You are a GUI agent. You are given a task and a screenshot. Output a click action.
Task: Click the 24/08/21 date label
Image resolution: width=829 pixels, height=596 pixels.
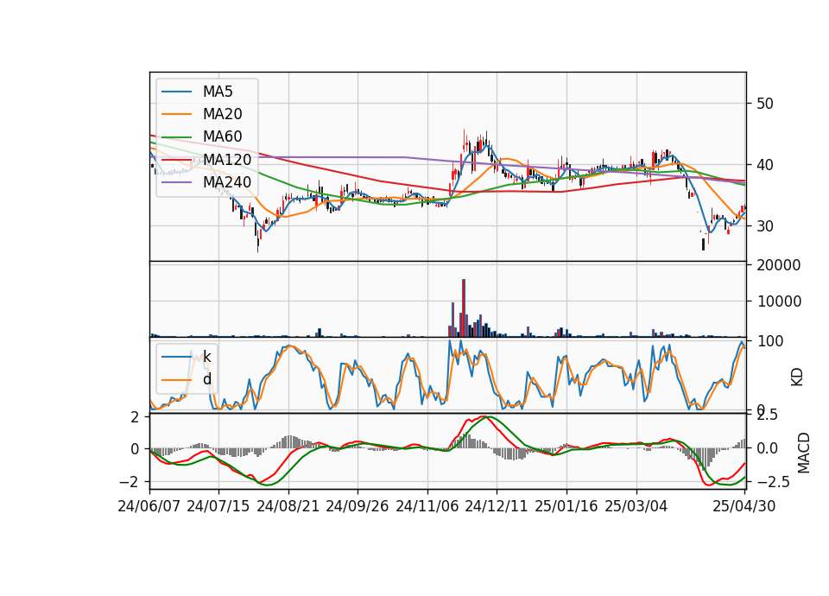point(288,506)
